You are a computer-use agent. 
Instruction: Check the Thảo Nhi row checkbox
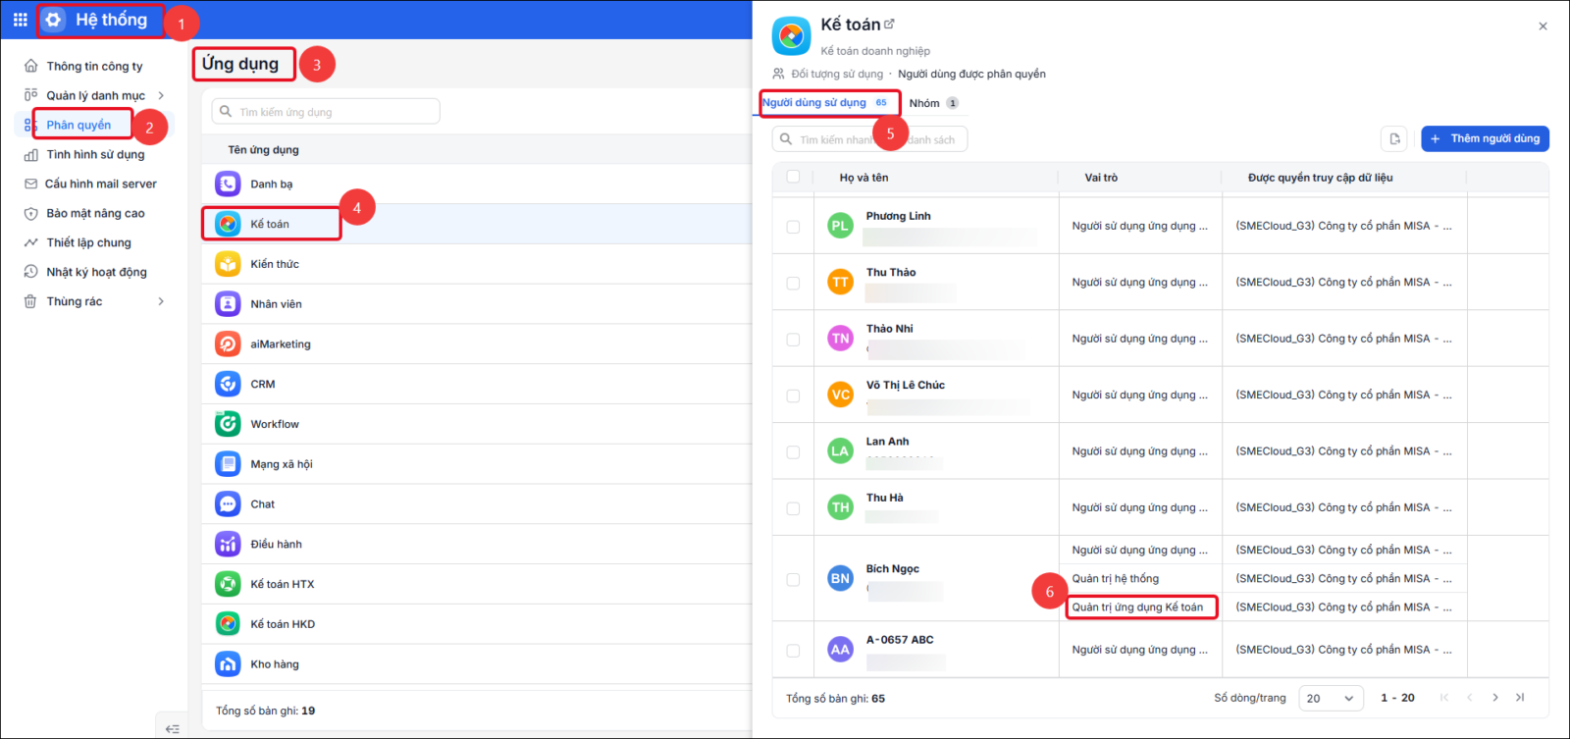click(x=793, y=340)
